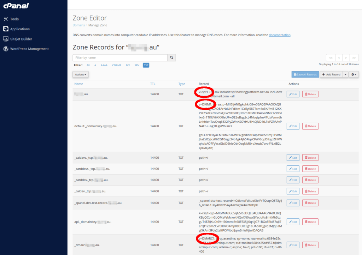362x255 pixels.
Task: Show All record types filter
Action: [88, 65]
